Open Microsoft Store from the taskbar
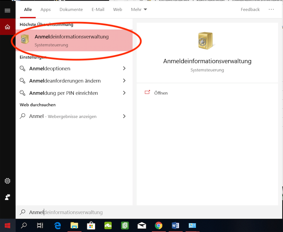283x232 pixels. click(91, 226)
